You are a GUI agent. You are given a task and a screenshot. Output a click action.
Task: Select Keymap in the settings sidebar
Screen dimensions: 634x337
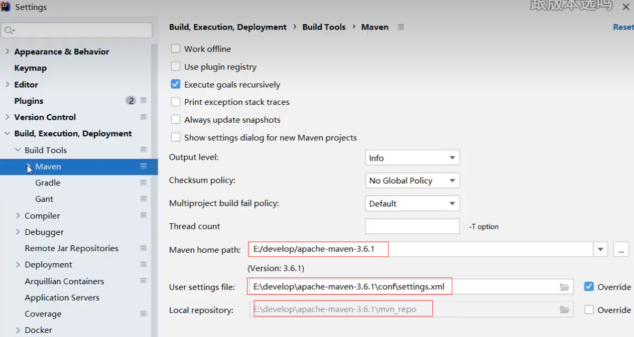[31, 68]
